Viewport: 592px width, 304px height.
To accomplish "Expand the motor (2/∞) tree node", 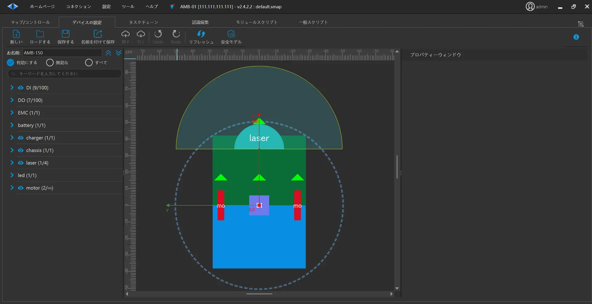I will pos(12,188).
